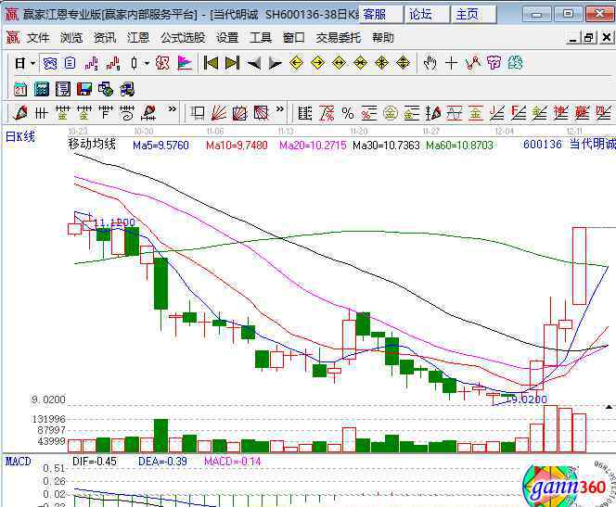Click the pink flag icon in toolbar
The width and height of the screenshot is (616, 507).
click(185, 63)
